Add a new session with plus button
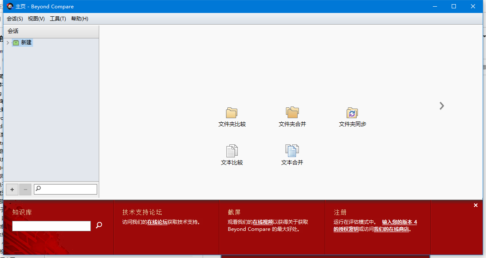Screen dimensions: 486x258 [12, 190]
